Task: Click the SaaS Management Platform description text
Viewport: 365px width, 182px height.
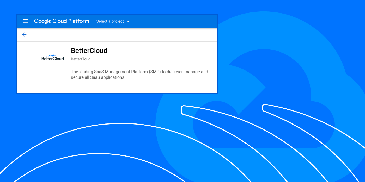Action: click(139, 74)
